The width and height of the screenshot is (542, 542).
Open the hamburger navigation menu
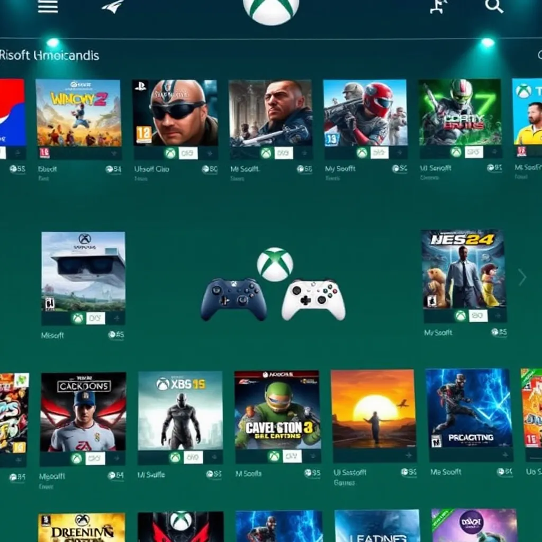(x=47, y=8)
